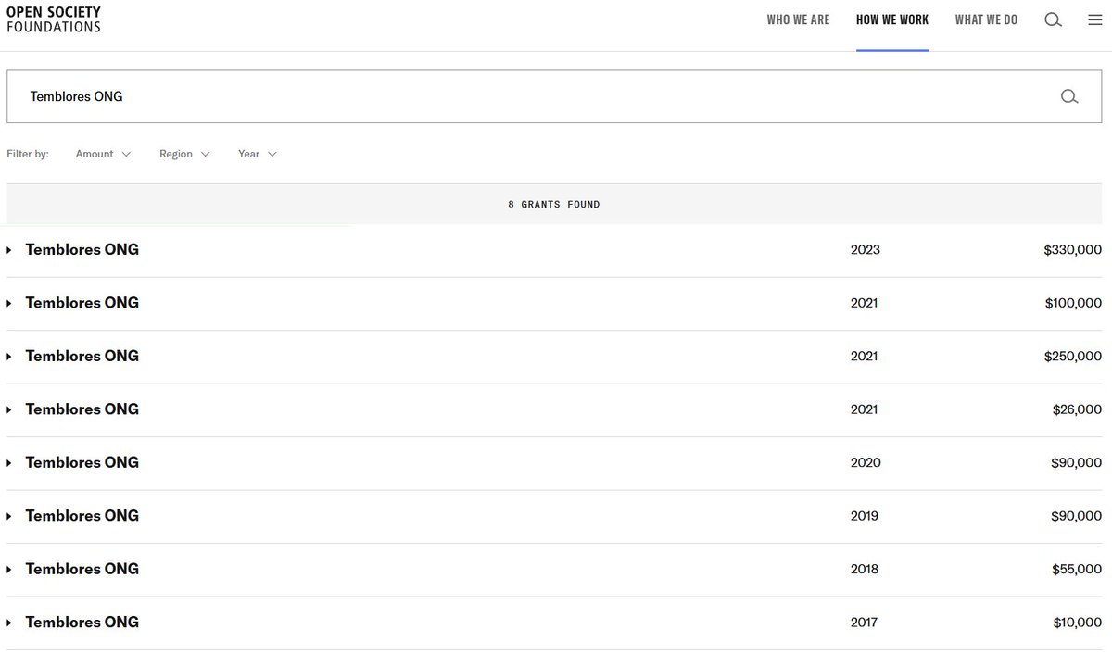The width and height of the screenshot is (1112, 654).
Task: Click the search icon inside the grants search box
Action: (x=1069, y=96)
